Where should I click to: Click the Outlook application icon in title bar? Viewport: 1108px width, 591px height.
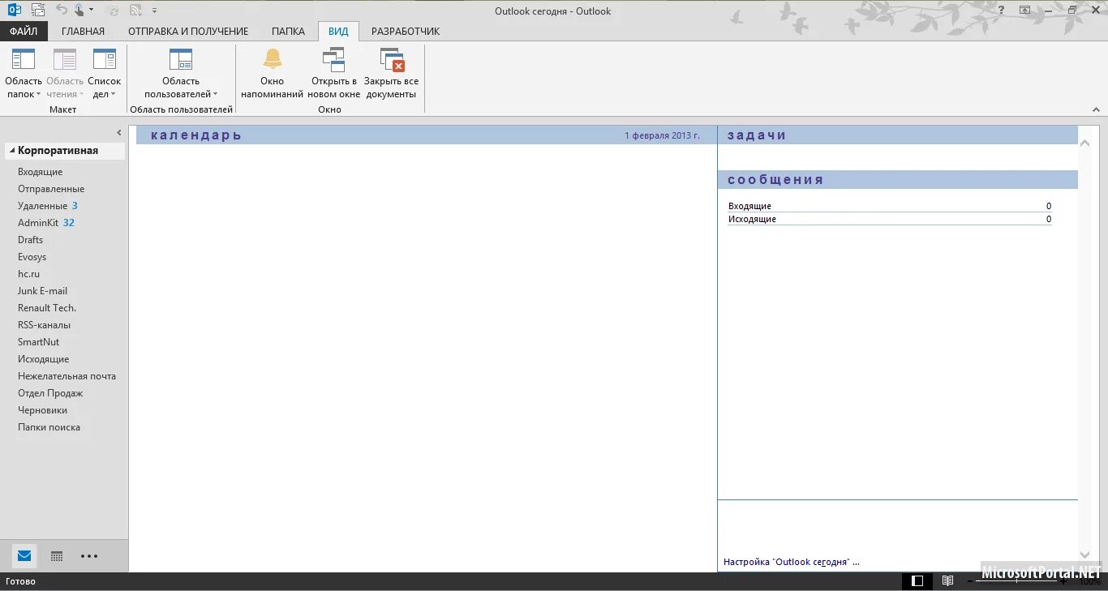pos(14,11)
